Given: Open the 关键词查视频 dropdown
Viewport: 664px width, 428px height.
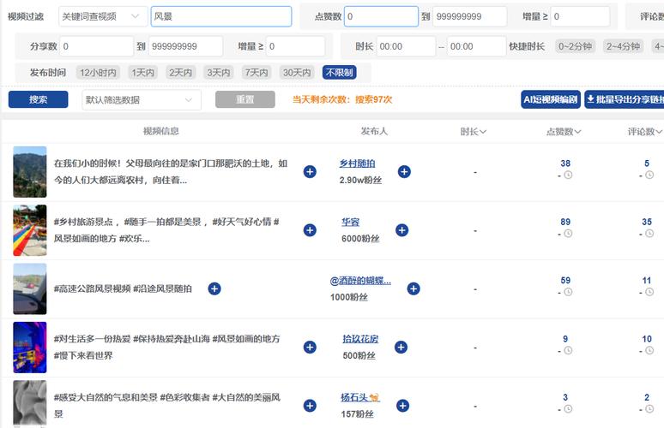Looking at the screenshot, I should 103,16.
